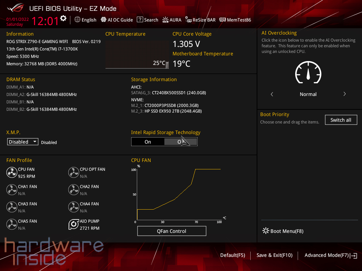Click the CPU FAN curve graph
The width and height of the screenshot is (362, 271).
click(179, 194)
